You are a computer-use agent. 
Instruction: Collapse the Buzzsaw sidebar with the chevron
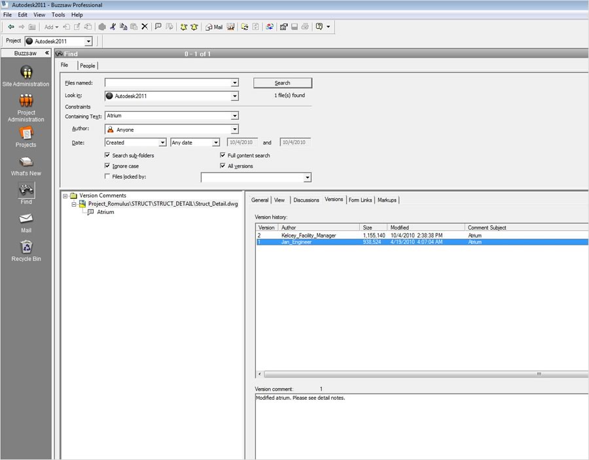[x=47, y=53]
